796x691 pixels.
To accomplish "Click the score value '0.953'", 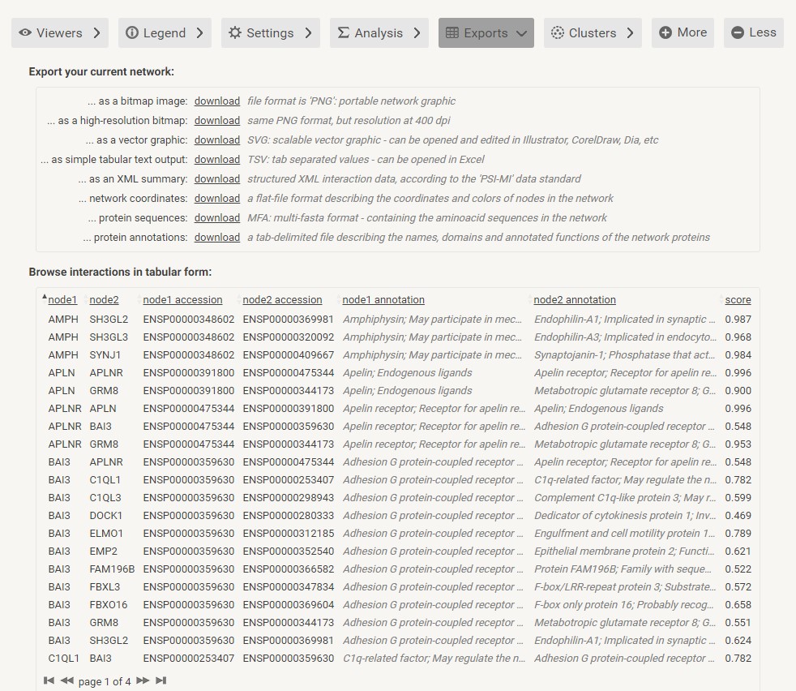I will tap(738, 444).
